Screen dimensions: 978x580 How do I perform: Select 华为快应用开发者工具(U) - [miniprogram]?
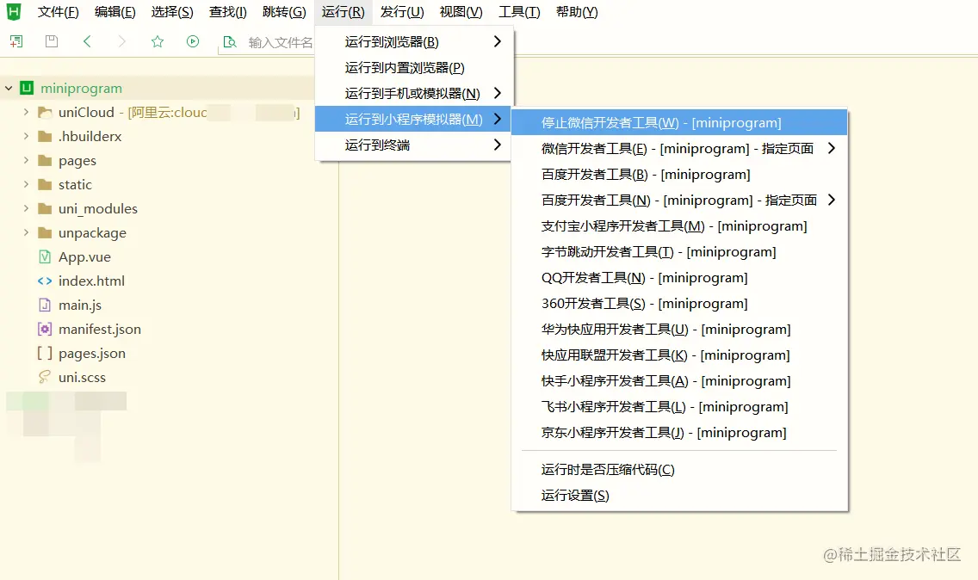tap(679, 330)
